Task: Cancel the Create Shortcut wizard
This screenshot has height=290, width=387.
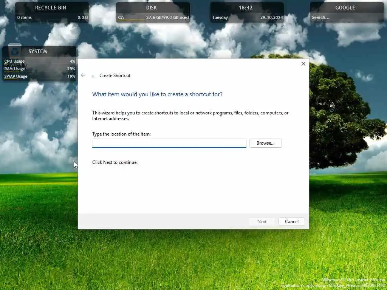Action: tap(291, 221)
